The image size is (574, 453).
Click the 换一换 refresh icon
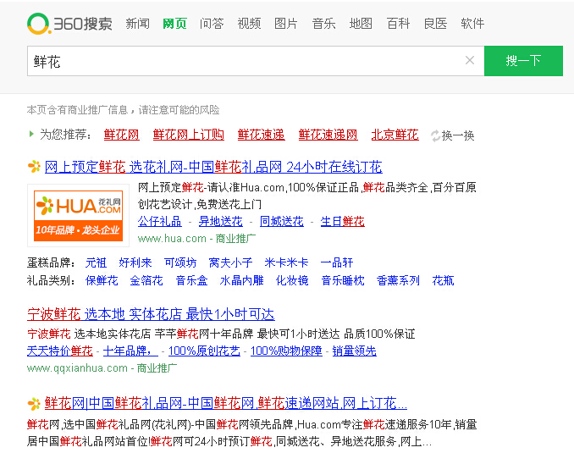click(435, 135)
